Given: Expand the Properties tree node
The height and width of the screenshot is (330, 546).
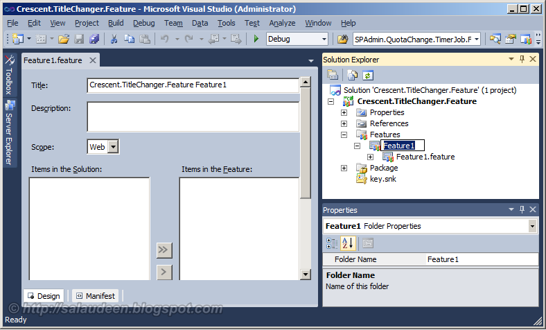Looking at the screenshot, I should click(x=344, y=112).
